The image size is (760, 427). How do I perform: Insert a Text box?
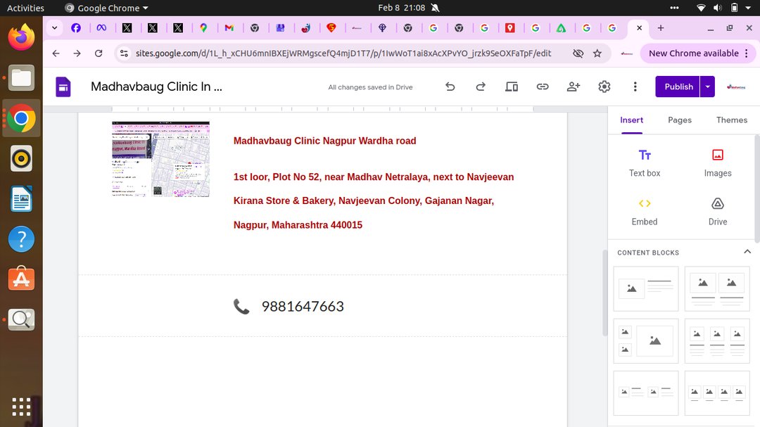point(645,162)
